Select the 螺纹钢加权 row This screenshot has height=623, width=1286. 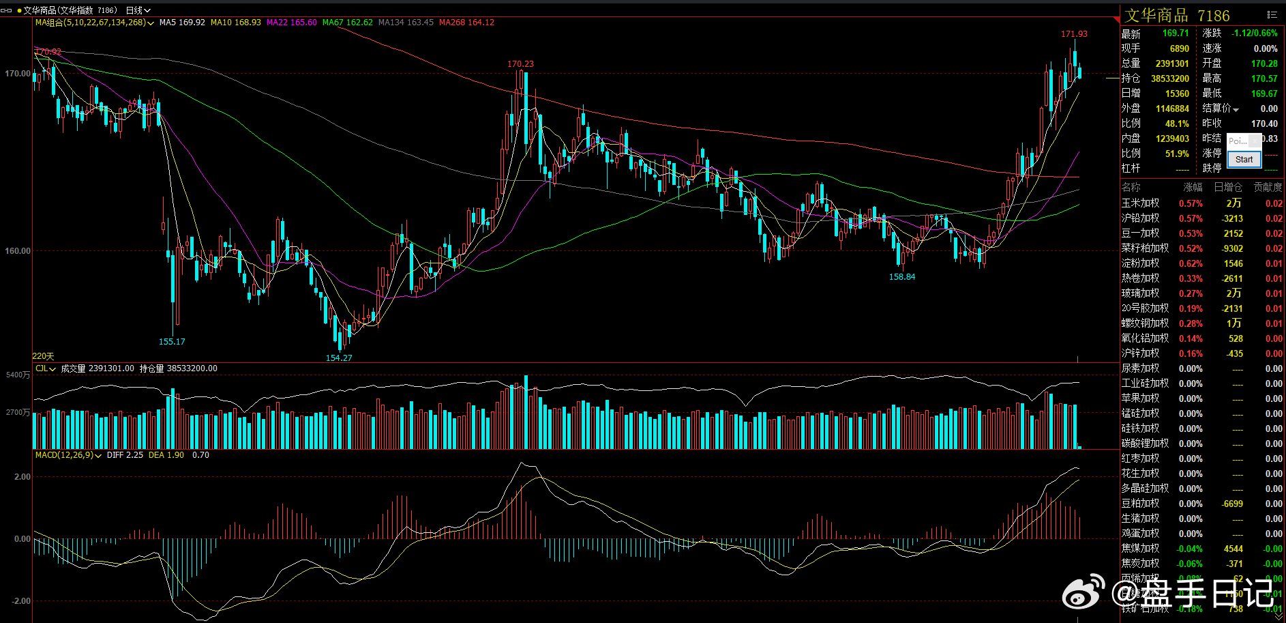tap(1203, 323)
